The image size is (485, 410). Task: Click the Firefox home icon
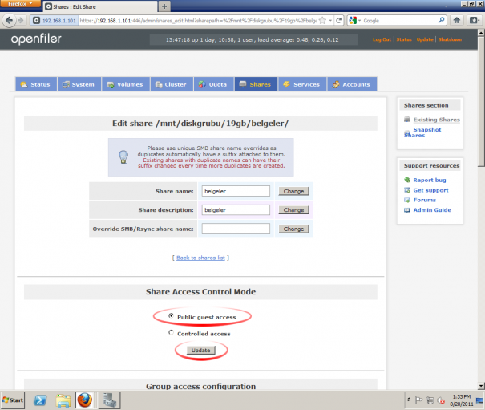pyautogui.click(x=457, y=20)
